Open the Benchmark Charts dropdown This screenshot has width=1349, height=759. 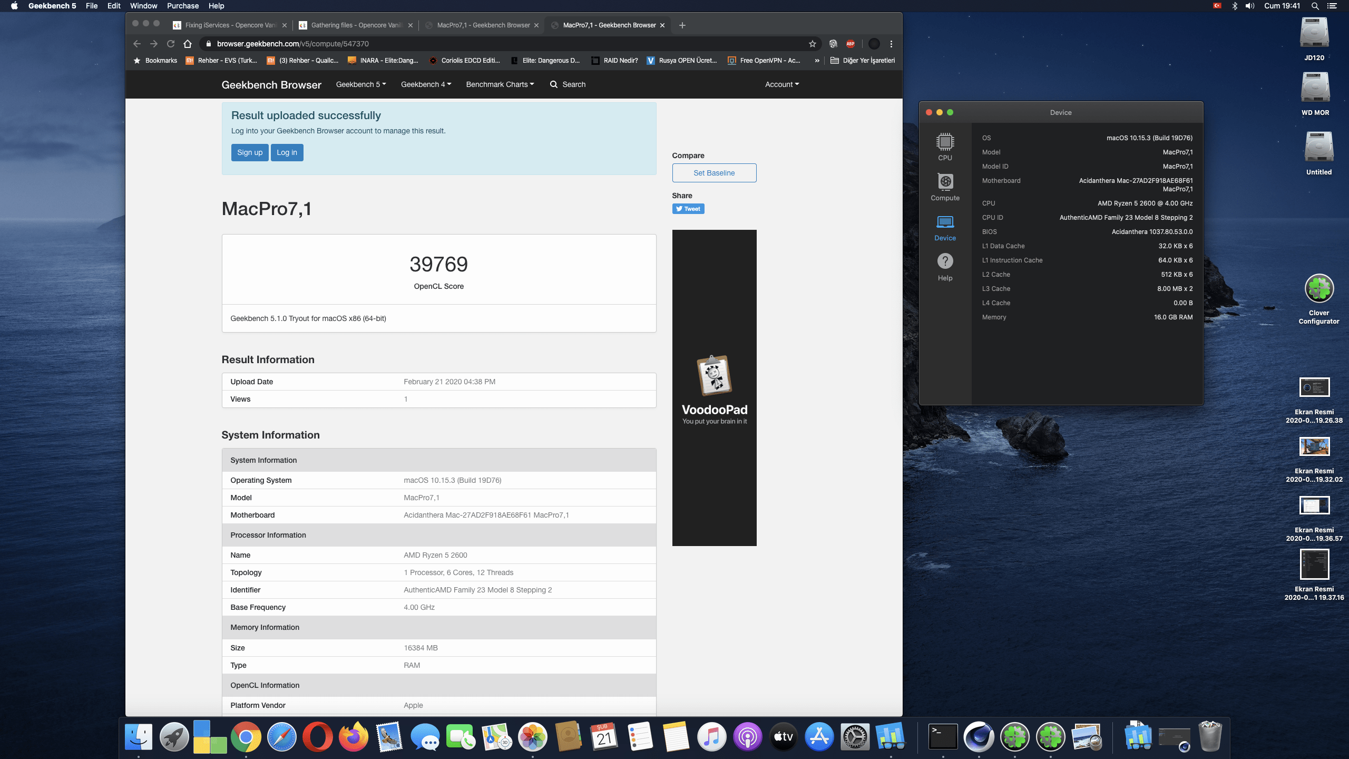[500, 84]
